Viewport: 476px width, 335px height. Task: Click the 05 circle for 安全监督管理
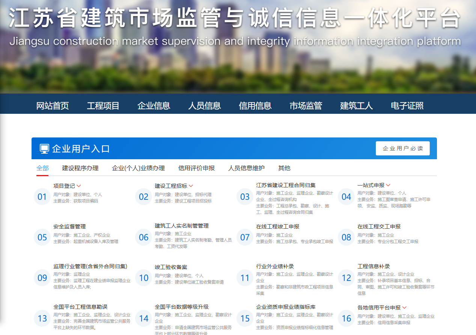pyautogui.click(x=42, y=237)
